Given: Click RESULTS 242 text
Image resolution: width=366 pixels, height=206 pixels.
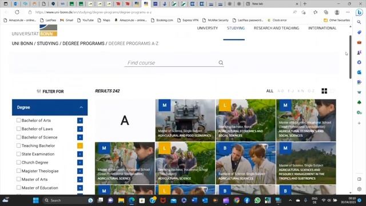Looking at the screenshot, I should (x=108, y=91).
